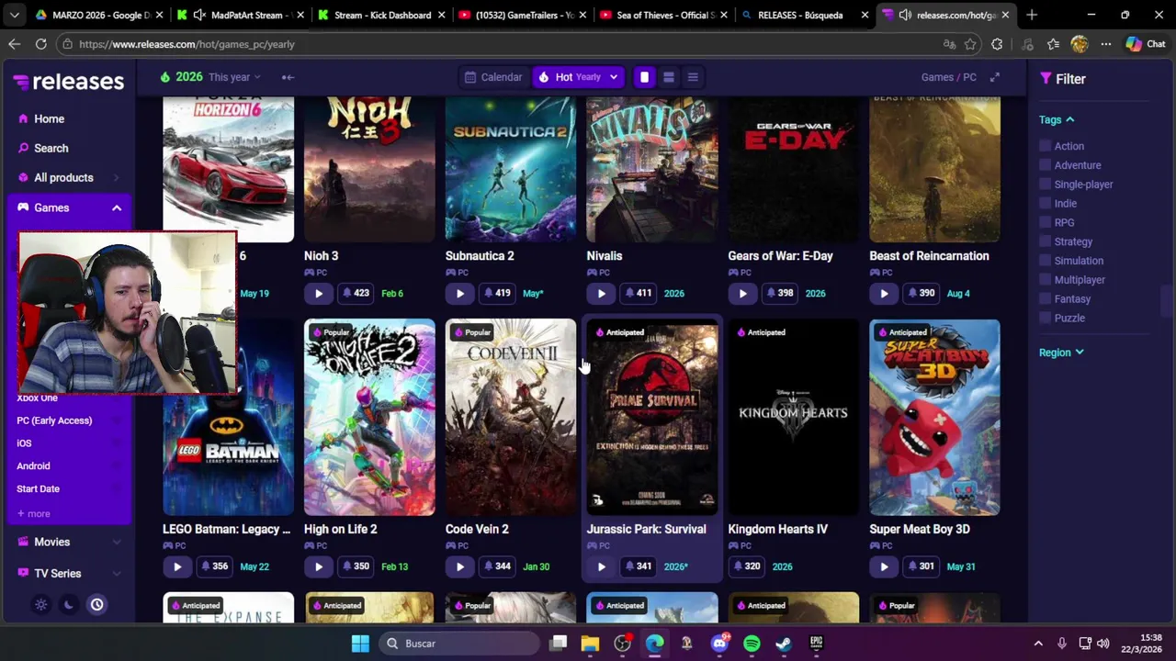
Task: Switch to Calendar view
Action: coord(493,77)
